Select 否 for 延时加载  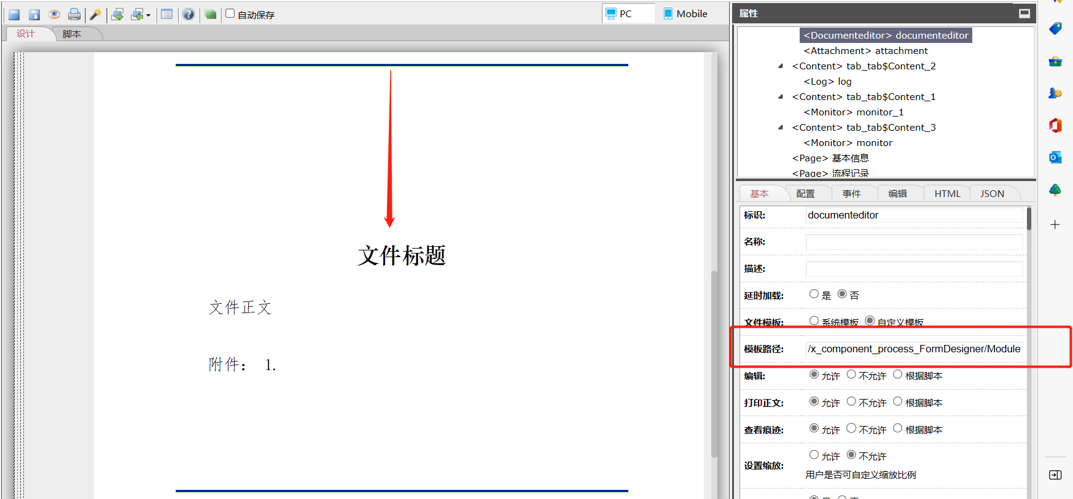point(842,294)
